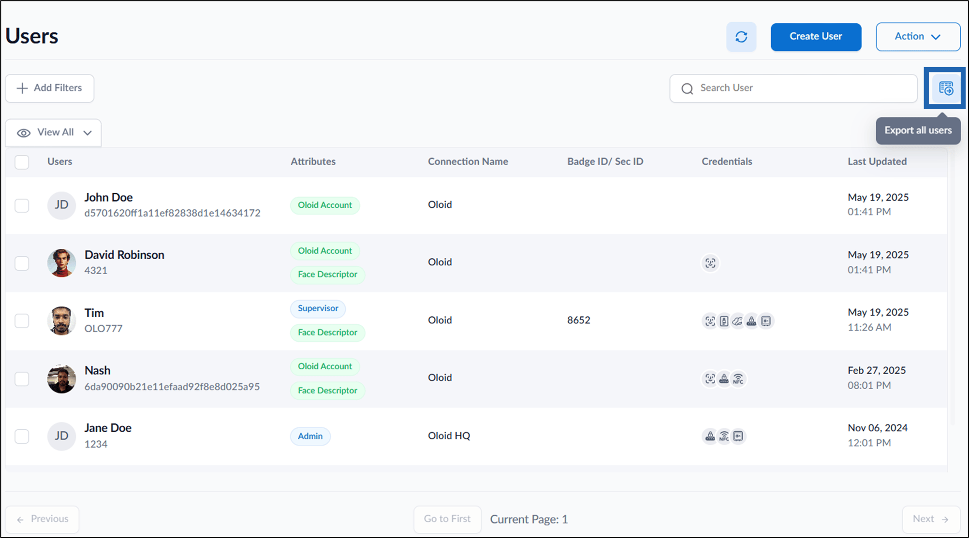Open Tim's profile photo
This screenshot has height=538, width=969.
61,320
